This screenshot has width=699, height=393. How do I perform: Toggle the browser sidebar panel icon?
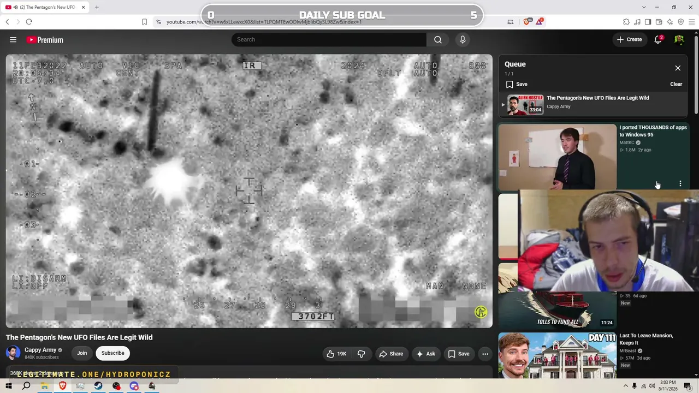648,22
